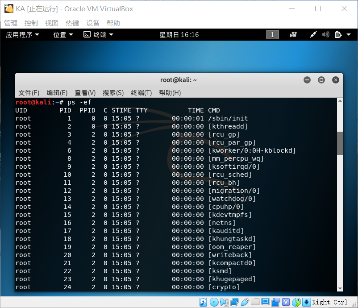The height and width of the screenshot is (308, 358).
Task: Click the battery indicator icon in Kali panel
Action: point(337,34)
